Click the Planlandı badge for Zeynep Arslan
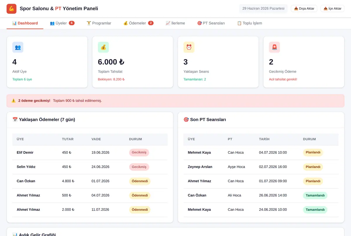Image resolution: width=351 pixels, height=236 pixels. pyautogui.click(x=313, y=167)
